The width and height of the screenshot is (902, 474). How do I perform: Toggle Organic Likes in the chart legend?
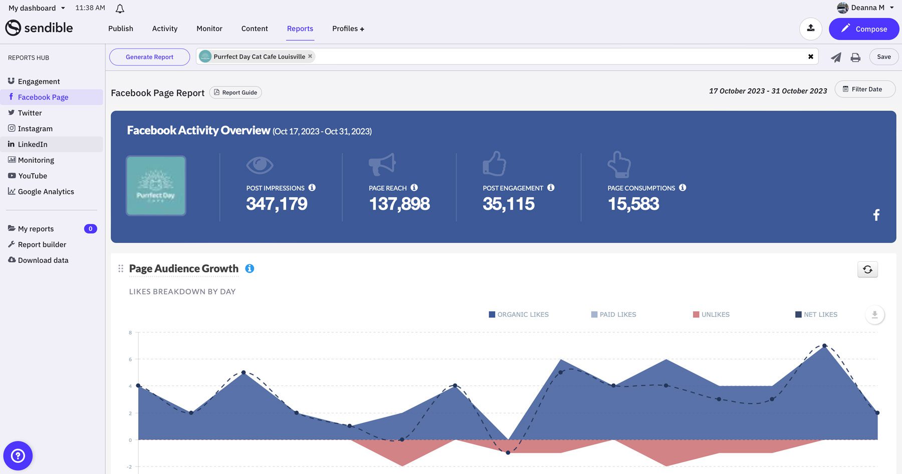[x=518, y=314]
